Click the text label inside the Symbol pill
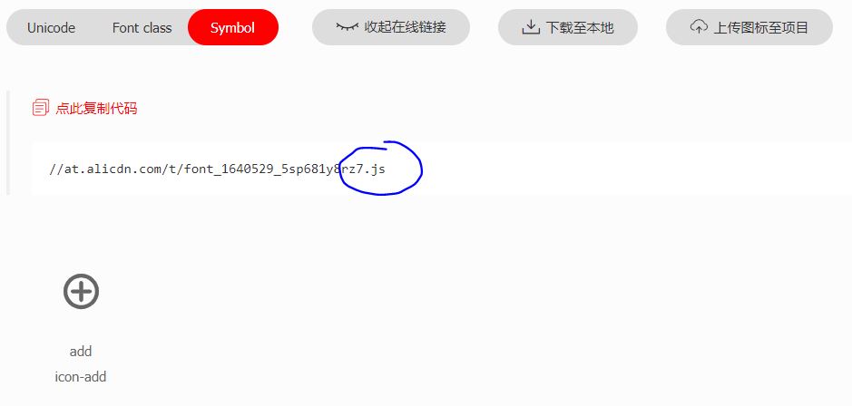The width and height of the screenshot is (852, 406). click(x=232, y=28)
